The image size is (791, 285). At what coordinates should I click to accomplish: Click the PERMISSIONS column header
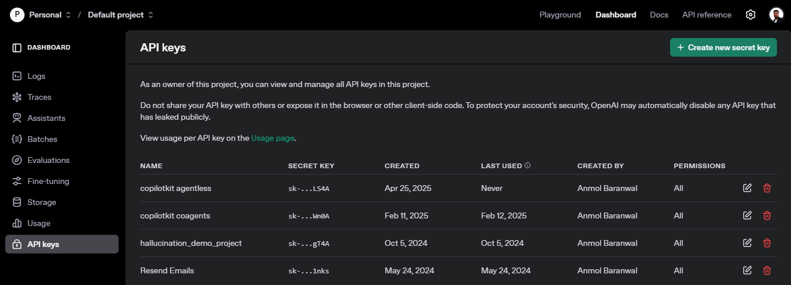(699, 166)
